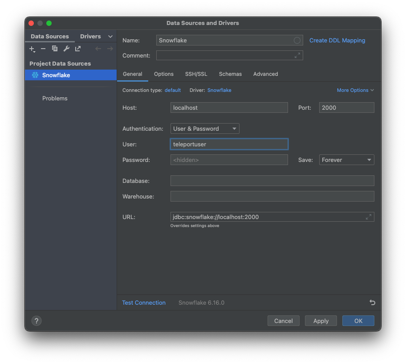406x364 pixels.
Task: Open the SSH/SSL tab
Action: [x=196, y=74]
